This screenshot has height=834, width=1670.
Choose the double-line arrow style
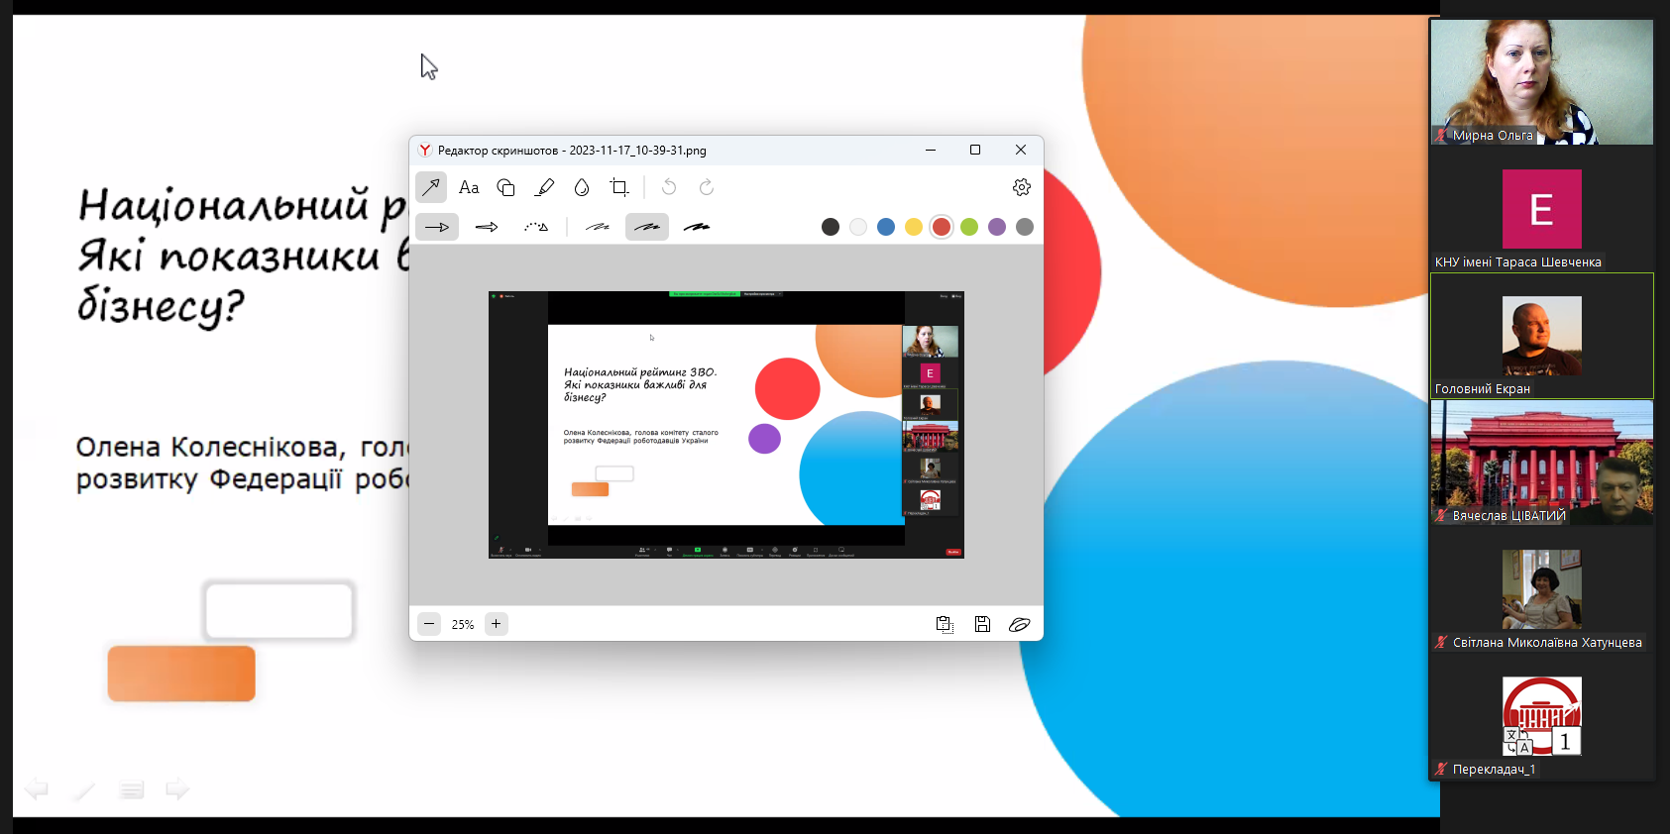[487, 227]
